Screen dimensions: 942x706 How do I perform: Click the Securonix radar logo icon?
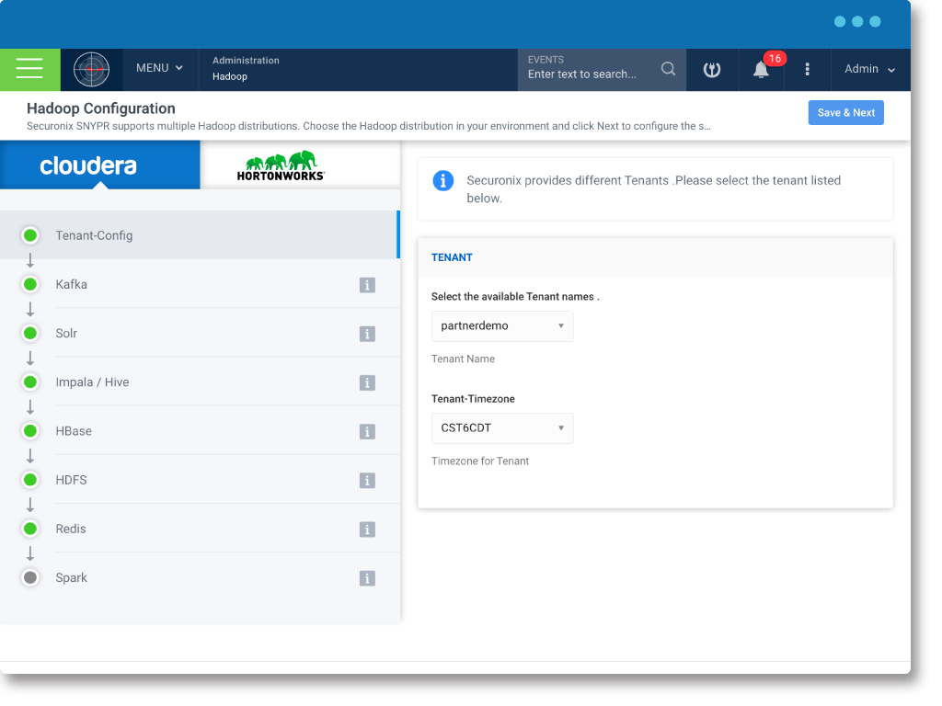(91, 69)
